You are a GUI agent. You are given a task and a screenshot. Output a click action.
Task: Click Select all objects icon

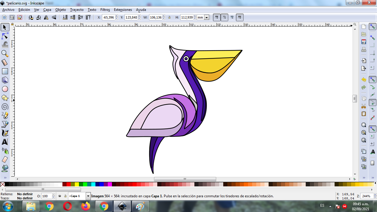(4, 17)
